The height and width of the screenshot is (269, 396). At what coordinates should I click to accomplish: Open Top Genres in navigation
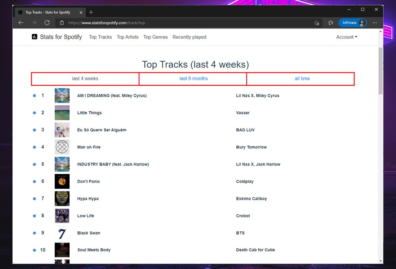(x=156, y=37)
